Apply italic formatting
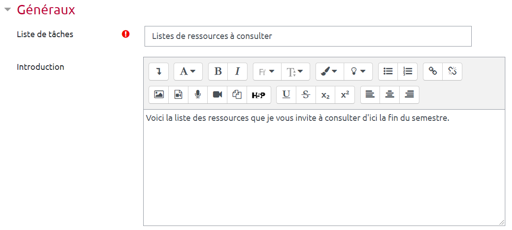 click(238, 72)
